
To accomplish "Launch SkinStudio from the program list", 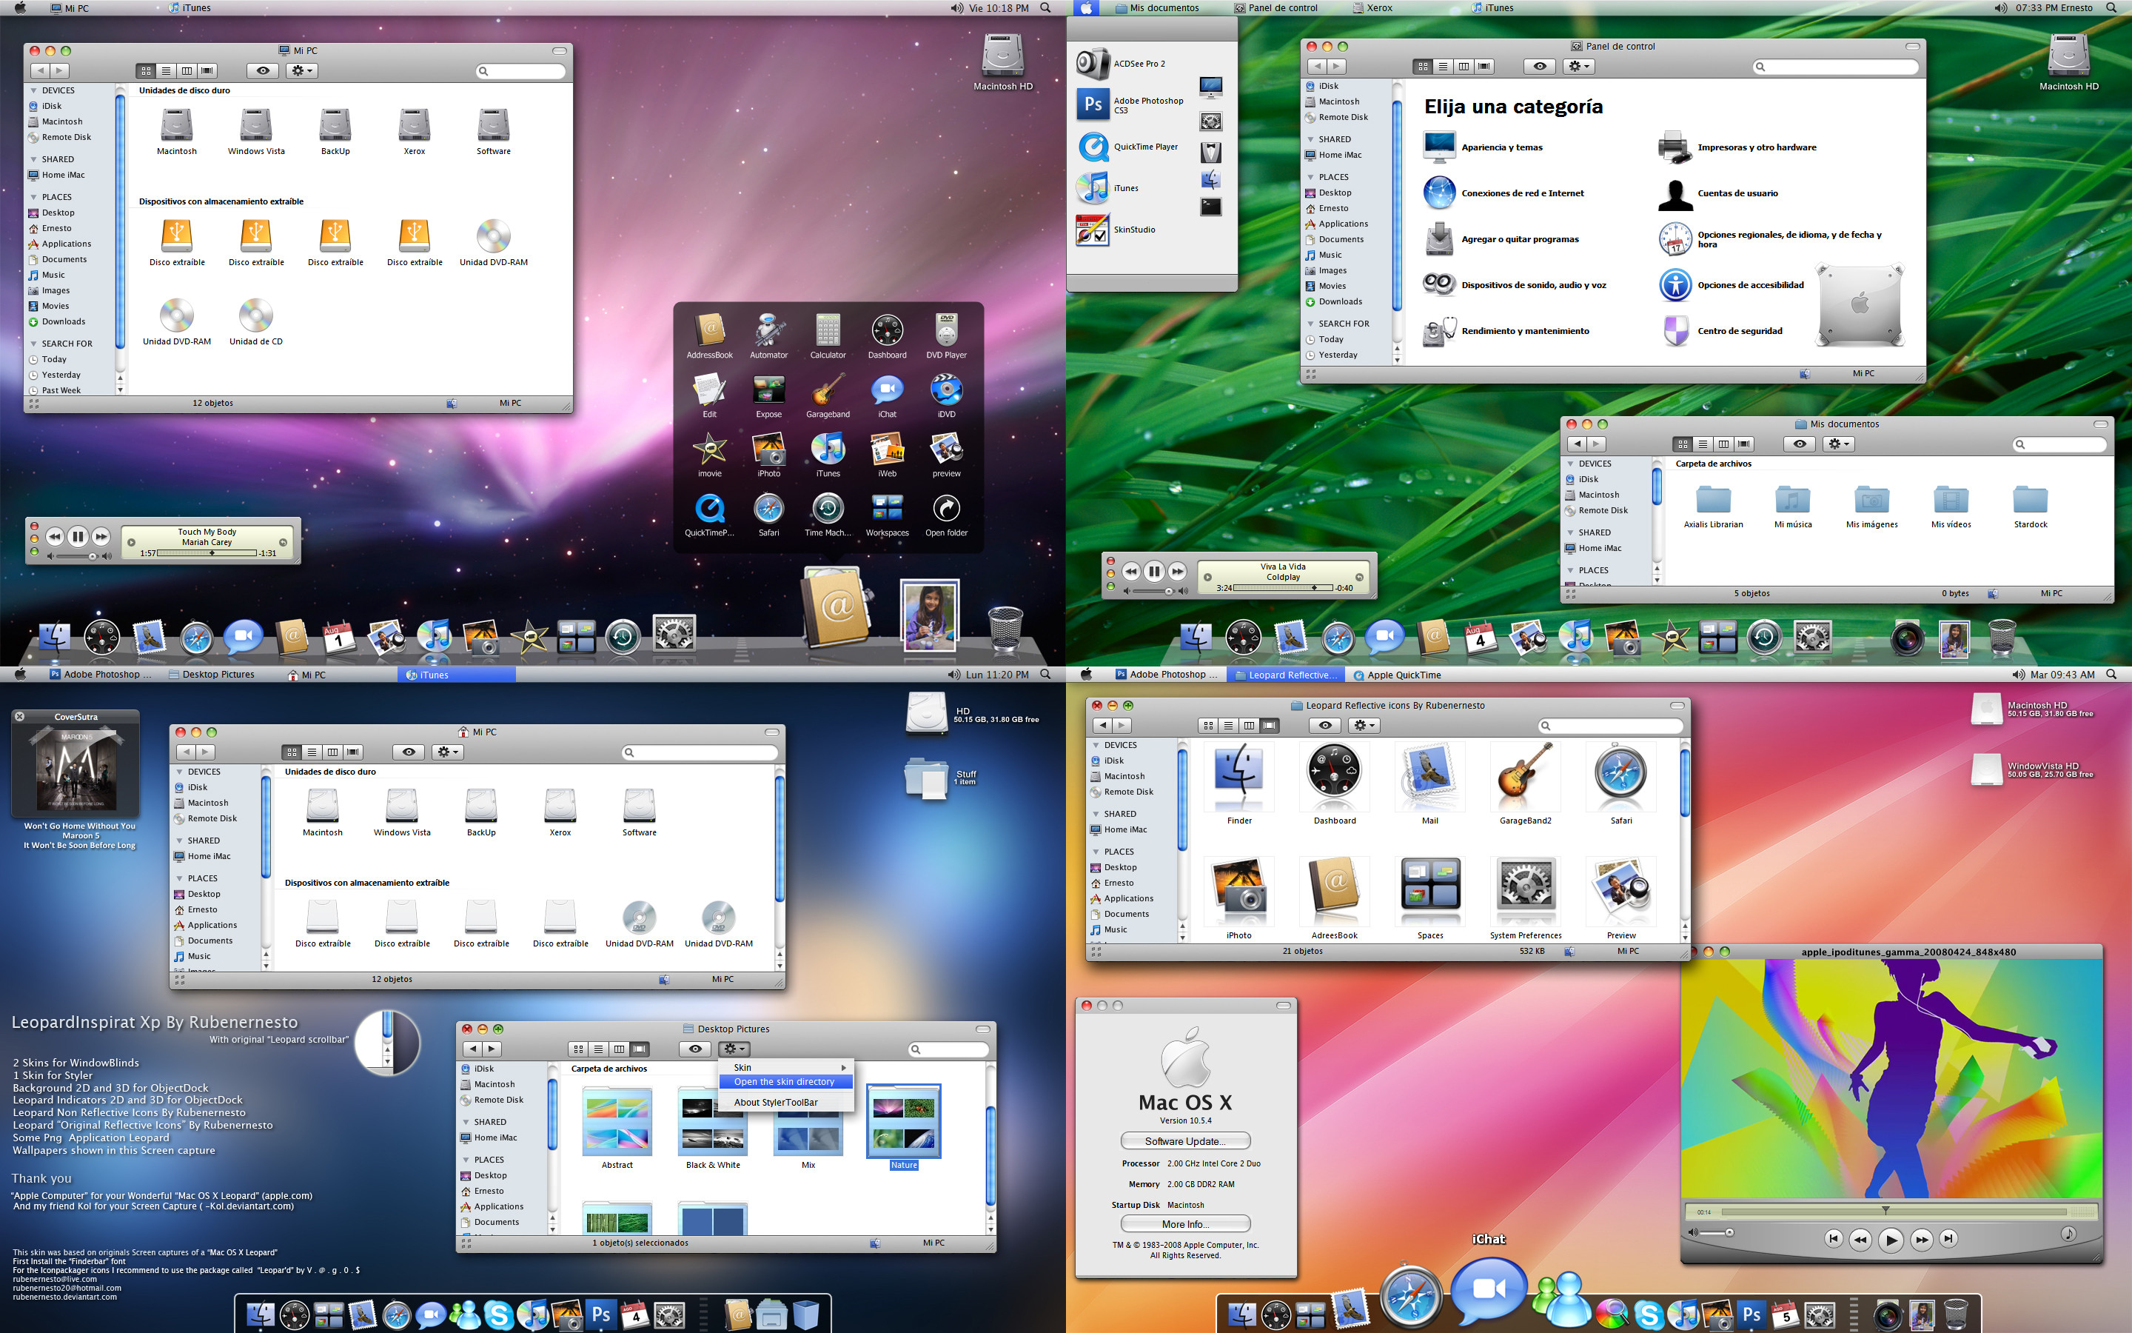I will pyautogui.click(x=1117, y=230).
